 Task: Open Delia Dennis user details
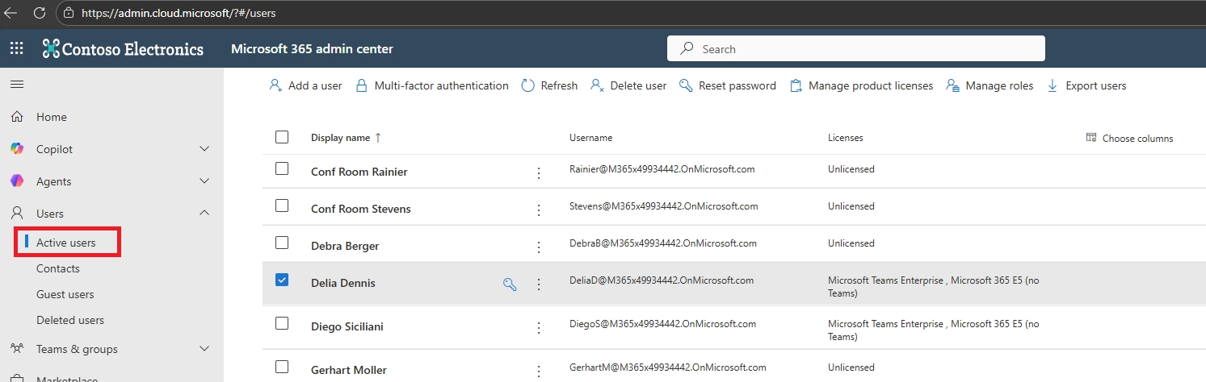click(343, 283)
